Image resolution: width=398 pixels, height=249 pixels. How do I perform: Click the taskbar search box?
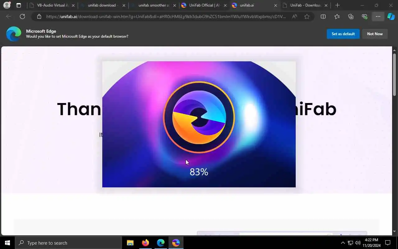[68, 243]
